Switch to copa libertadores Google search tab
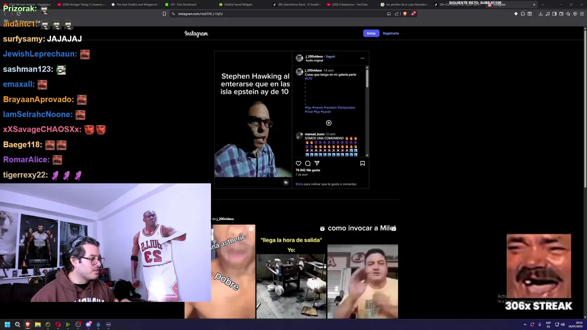The image size is (587, 330). click(x=404, y=5)
